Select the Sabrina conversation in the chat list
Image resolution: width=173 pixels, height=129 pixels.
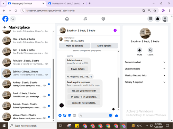click(26, 73)
